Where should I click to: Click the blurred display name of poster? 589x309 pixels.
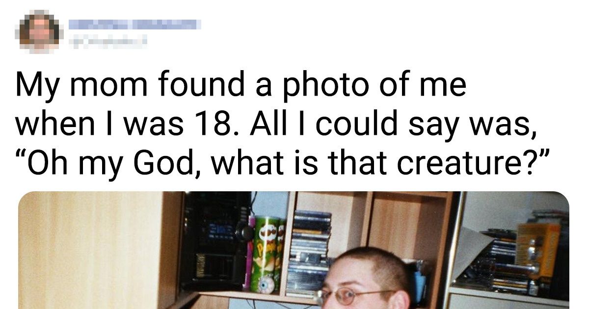(x=134, y=24)
